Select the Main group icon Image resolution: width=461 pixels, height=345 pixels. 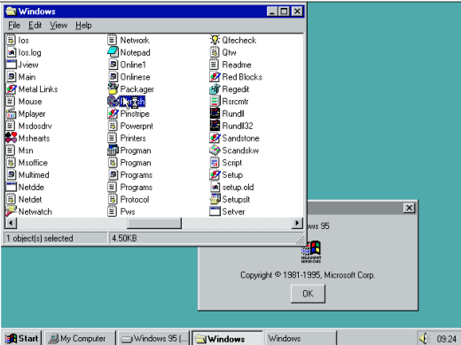(11, 77)
